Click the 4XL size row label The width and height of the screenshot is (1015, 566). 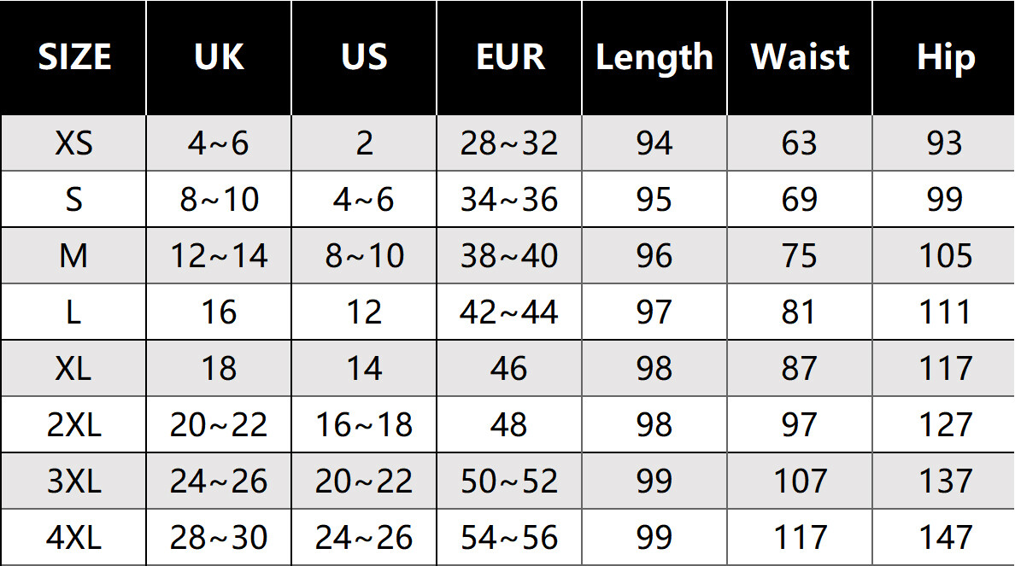74,538
